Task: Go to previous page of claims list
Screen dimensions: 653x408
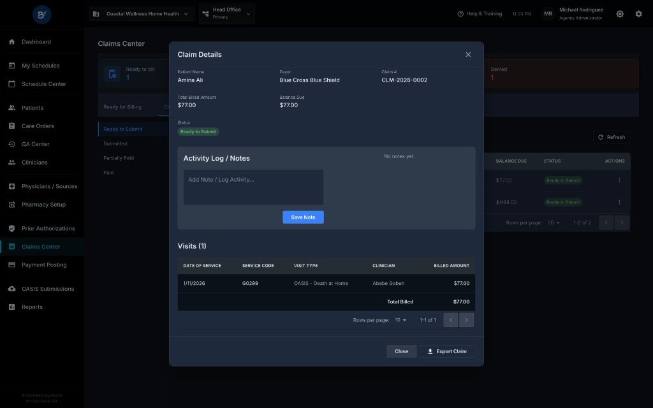Action: [606, 222]
